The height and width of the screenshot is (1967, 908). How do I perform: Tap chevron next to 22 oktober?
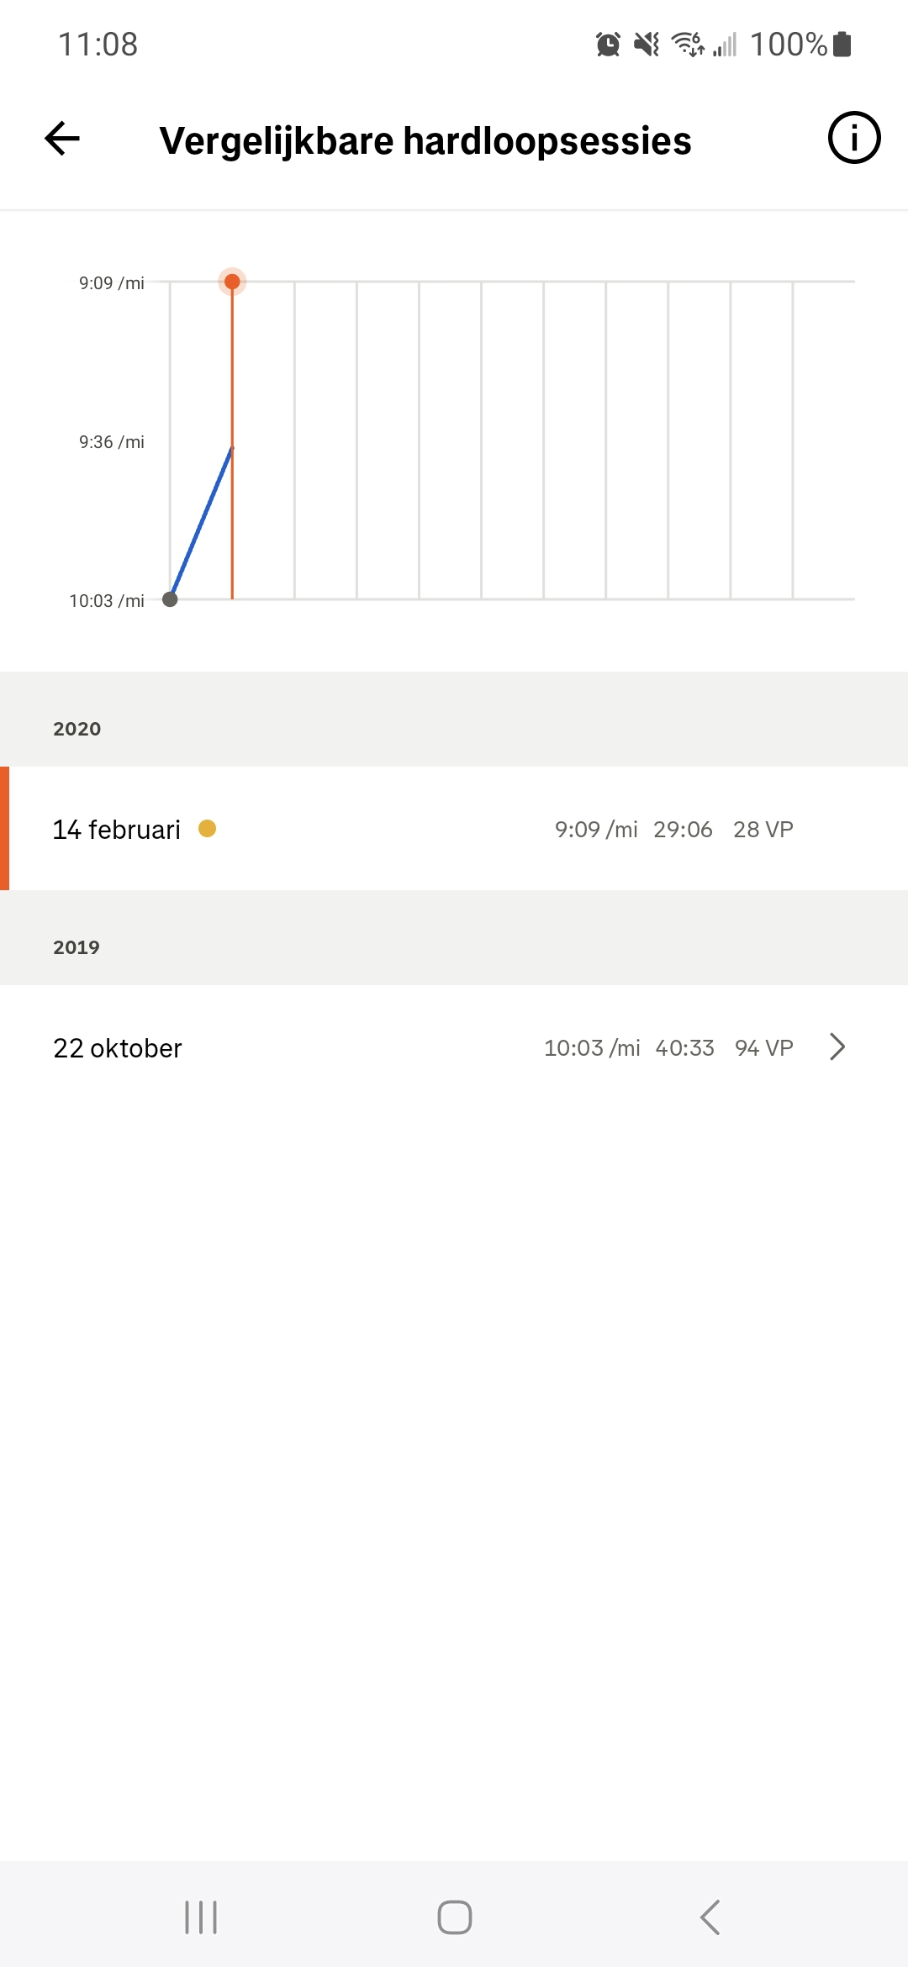coord(837,1047)
